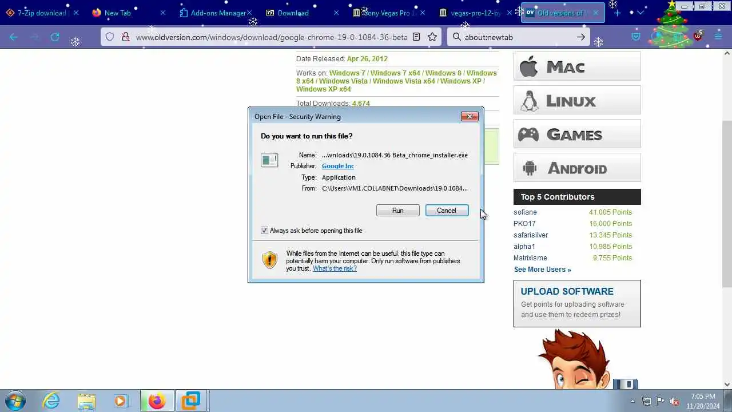Click the application file icon next to Name

269,160
